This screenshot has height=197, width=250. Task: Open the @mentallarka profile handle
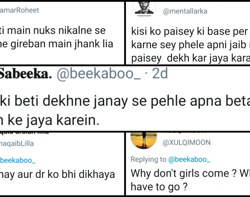[x=185, y=11]
